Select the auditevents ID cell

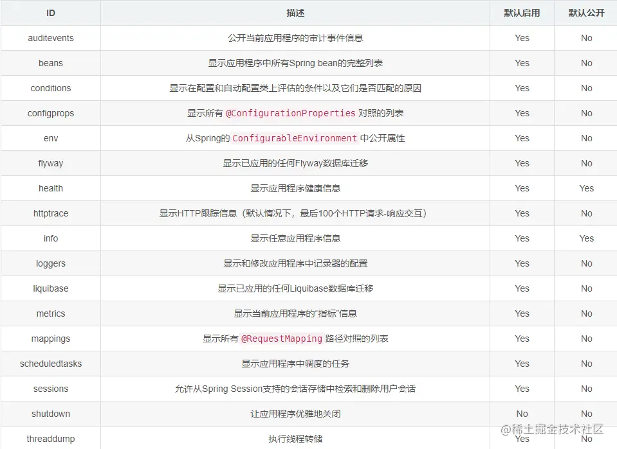(x=51, y=38)
